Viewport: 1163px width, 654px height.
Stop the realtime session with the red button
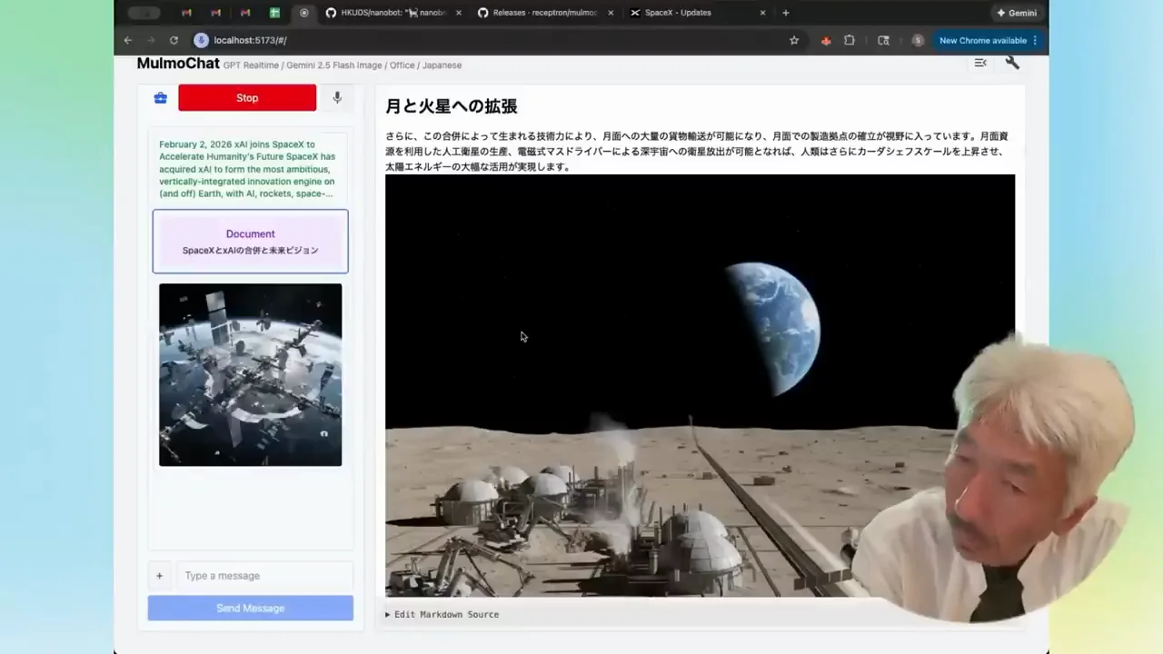pos(247,98)
